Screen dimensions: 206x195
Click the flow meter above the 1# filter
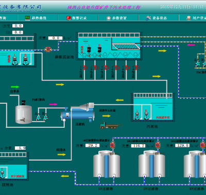112,145
